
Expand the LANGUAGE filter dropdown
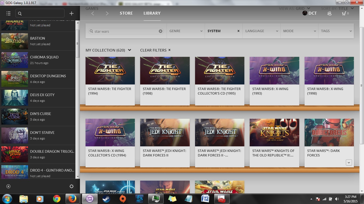261,31
